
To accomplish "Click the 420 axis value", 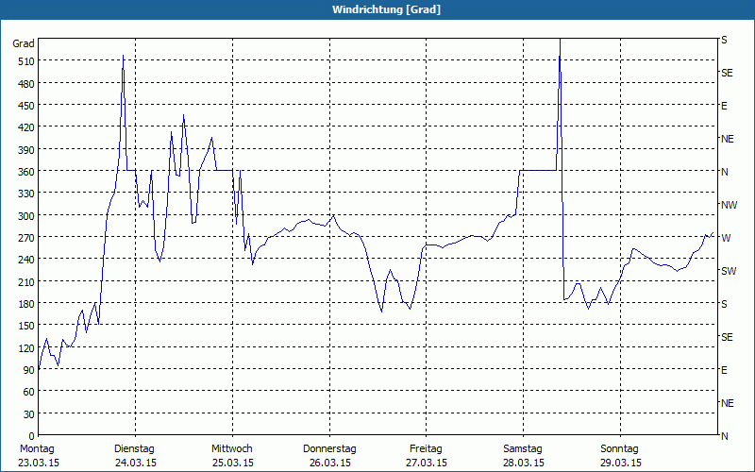I will [26, 128].
